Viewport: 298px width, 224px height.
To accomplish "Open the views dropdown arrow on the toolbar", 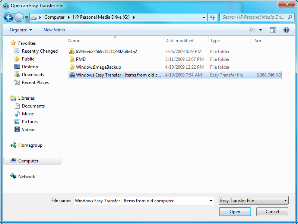I will coord(261,29).
